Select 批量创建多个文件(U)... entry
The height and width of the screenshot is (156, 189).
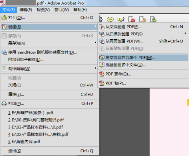(x=143, y=65)
